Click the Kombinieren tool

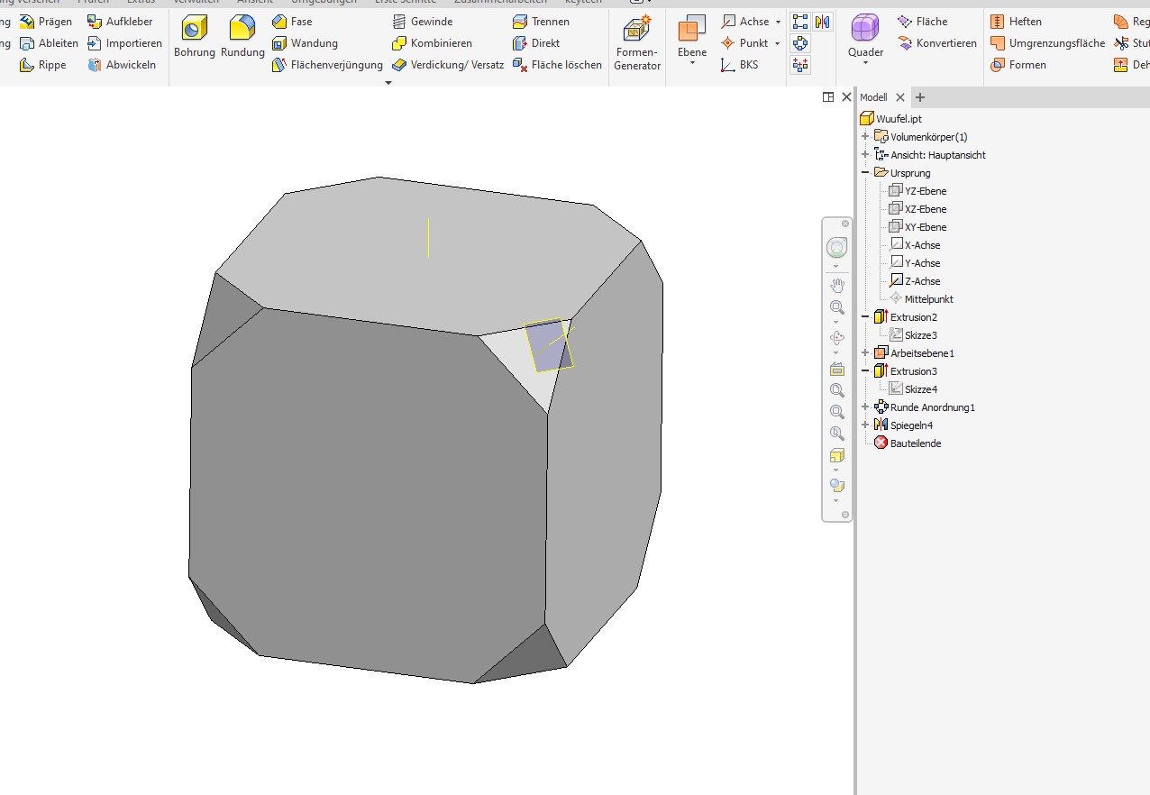[x=433, y=43]
